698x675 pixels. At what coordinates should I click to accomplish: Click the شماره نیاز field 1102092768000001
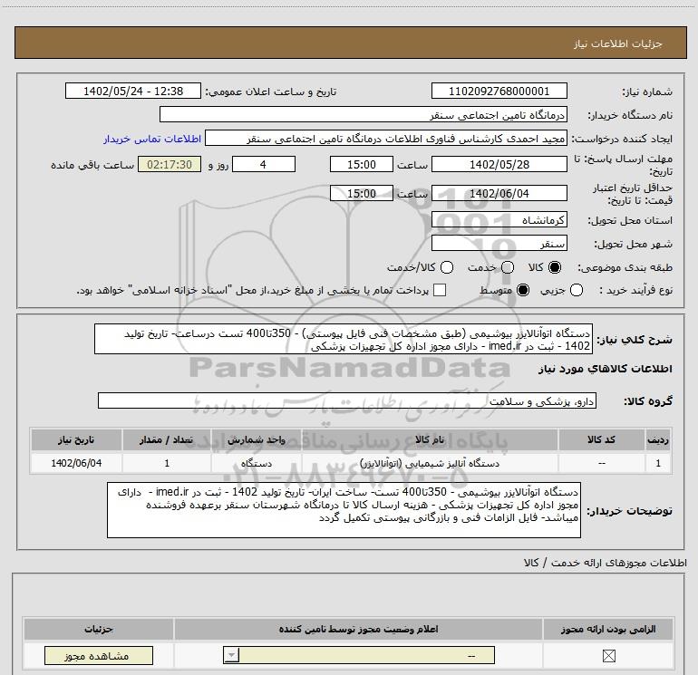coord(499,92)
